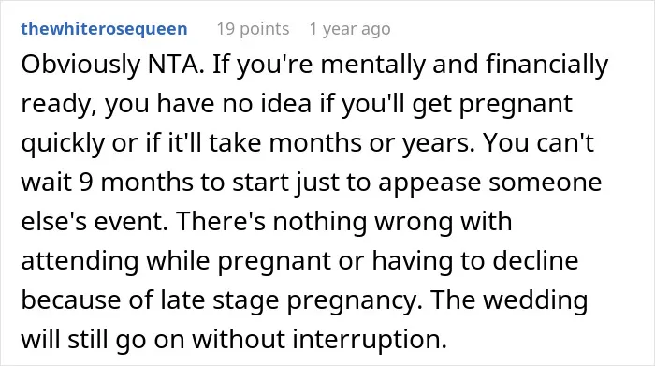The height and width of the screenshot is (366, 655).
Task: Click the word Obviously in the comment
Action: [80, 66]
